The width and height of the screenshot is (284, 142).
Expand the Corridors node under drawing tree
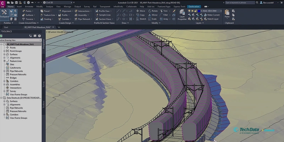point(4,81)
